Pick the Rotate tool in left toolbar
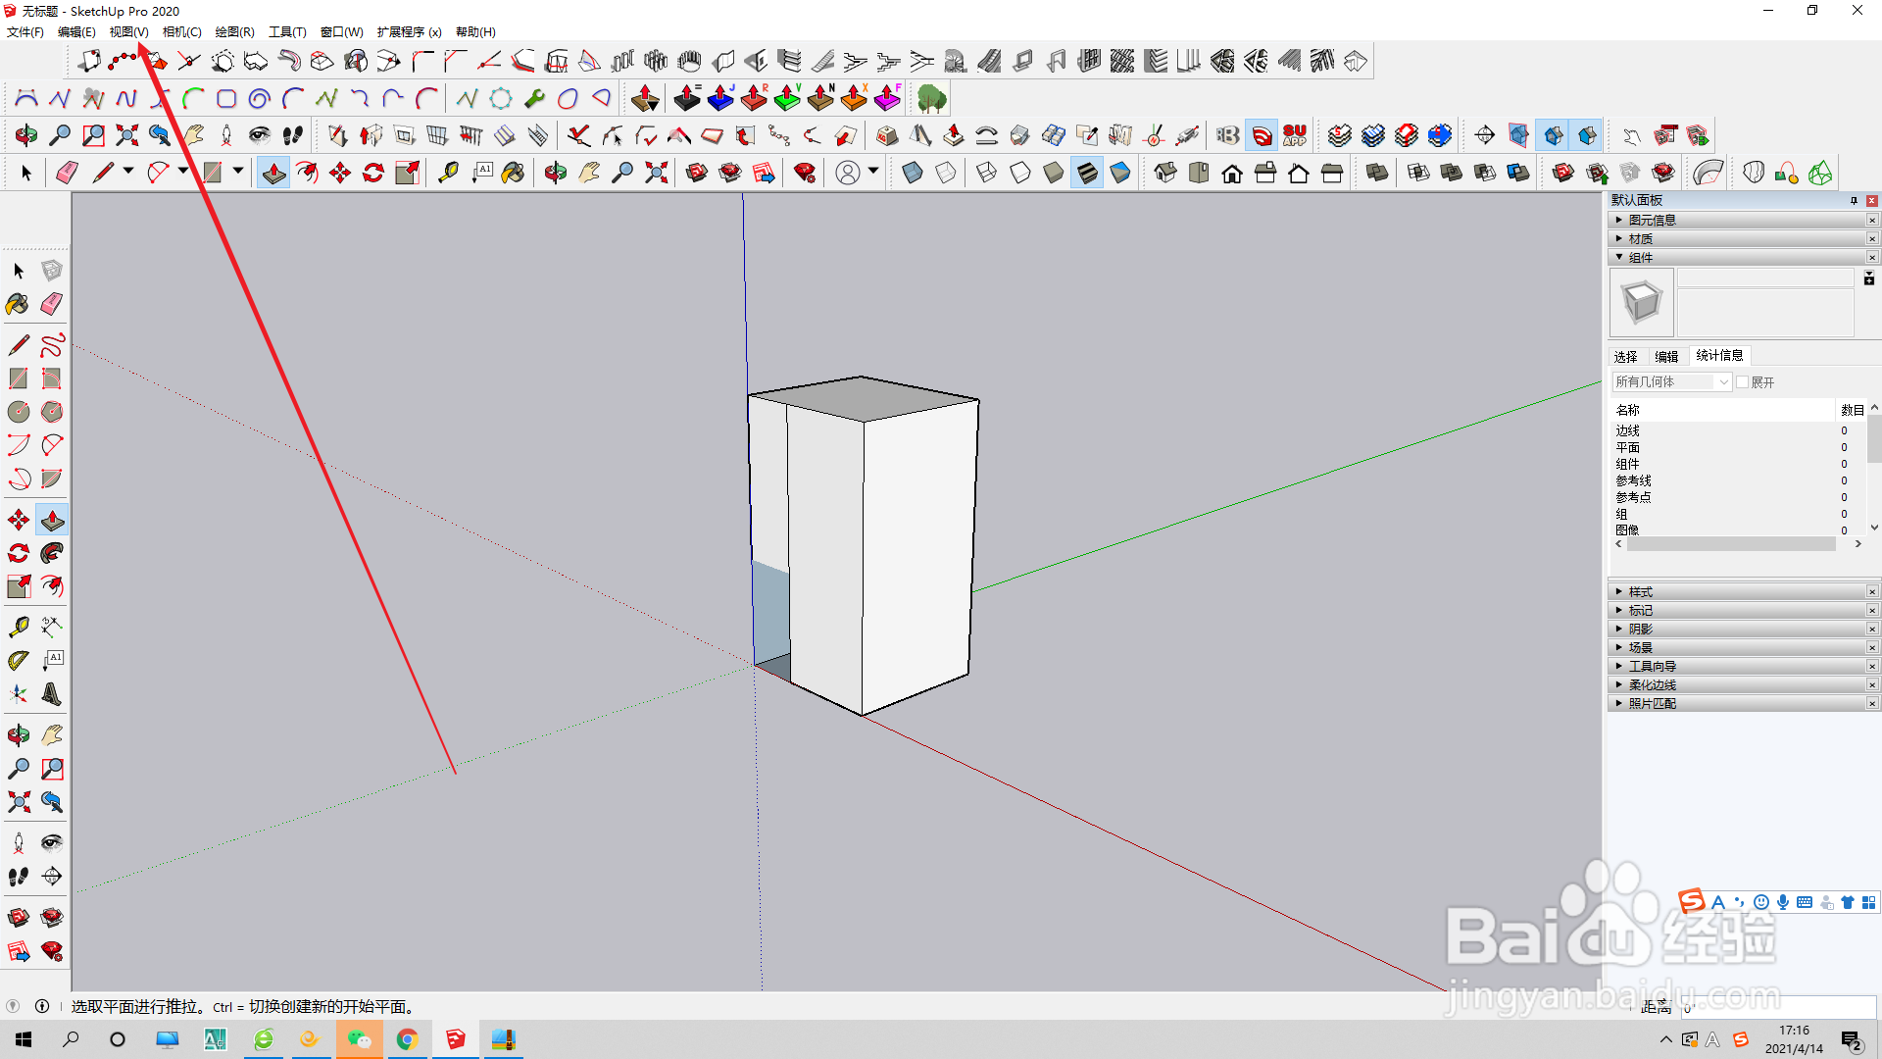 [18, 553]
